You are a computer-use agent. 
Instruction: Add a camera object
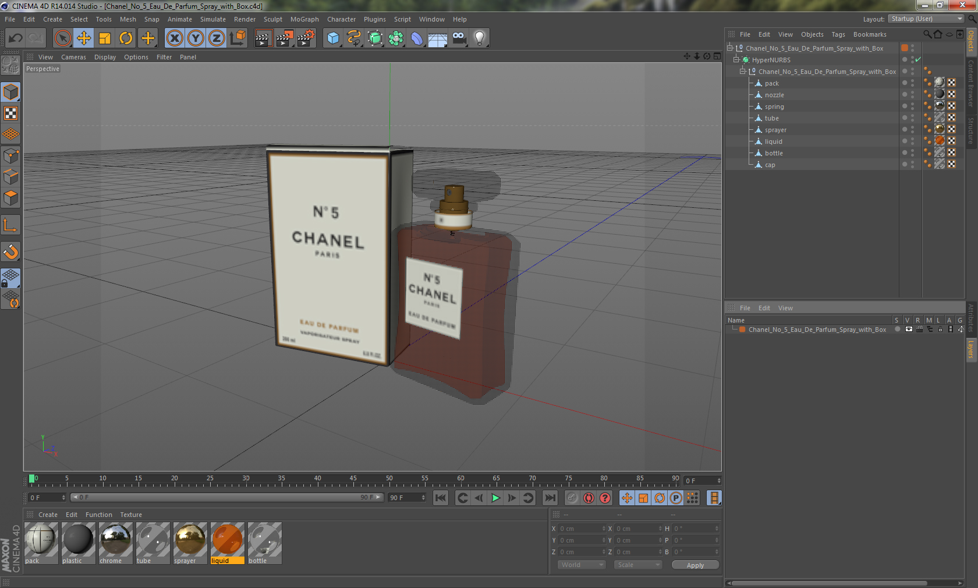click(x=459, y=38)
